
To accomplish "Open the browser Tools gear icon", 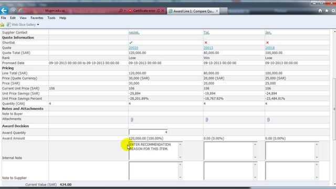I will coord(333,10).
